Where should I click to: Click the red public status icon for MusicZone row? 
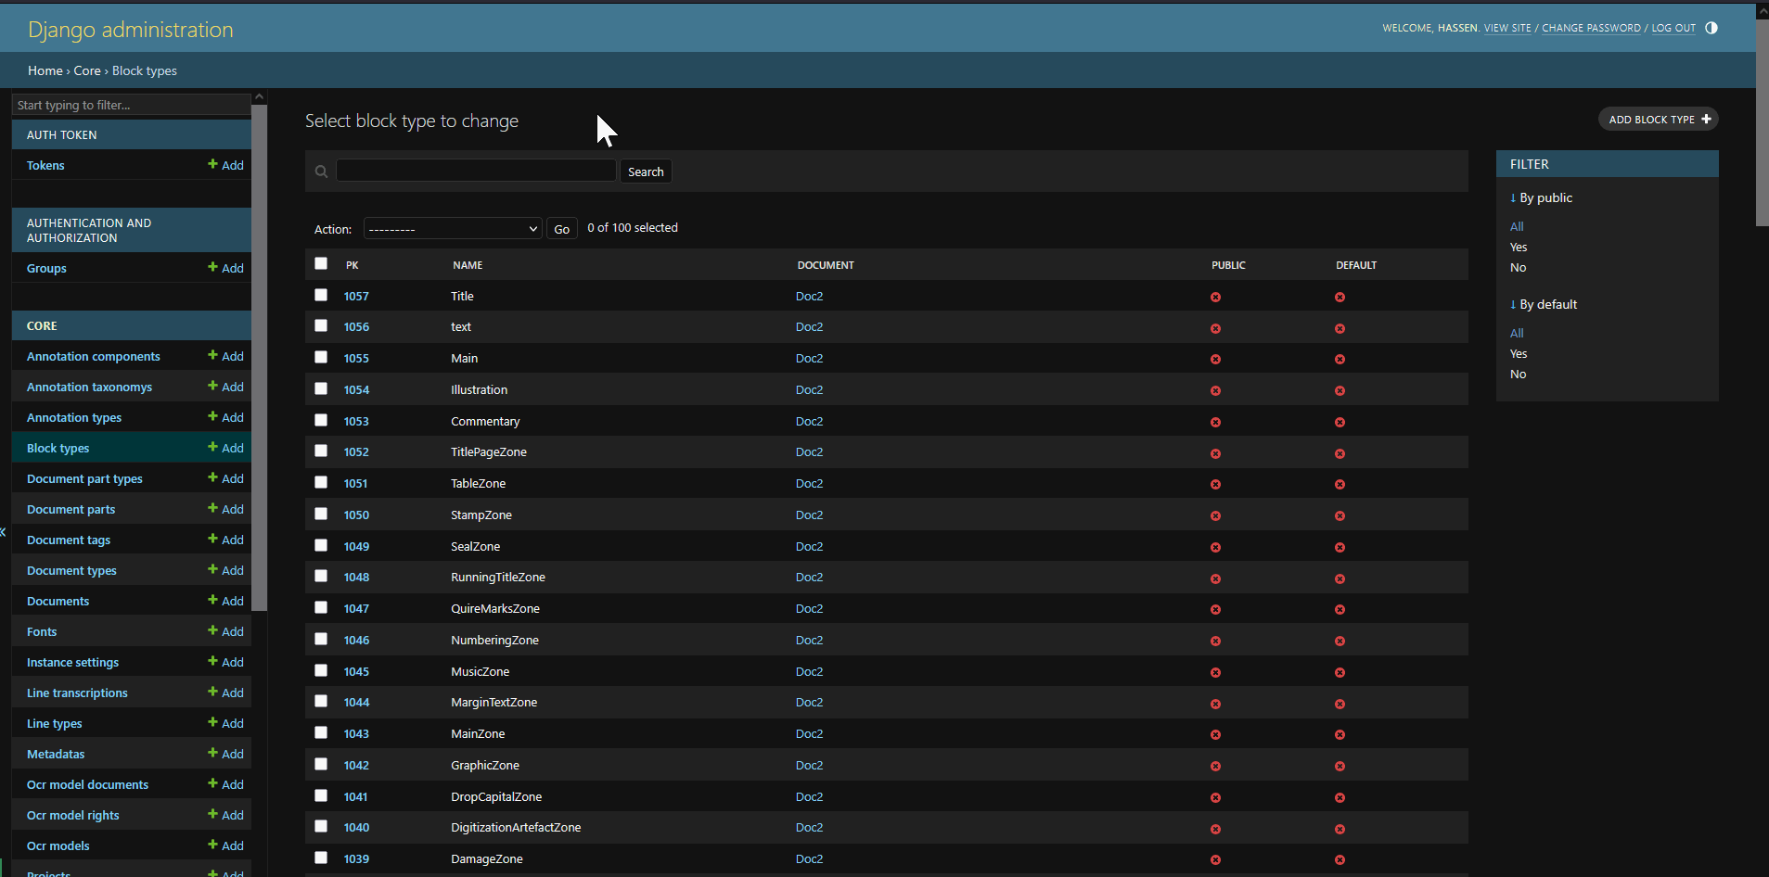pos(1215,672)
